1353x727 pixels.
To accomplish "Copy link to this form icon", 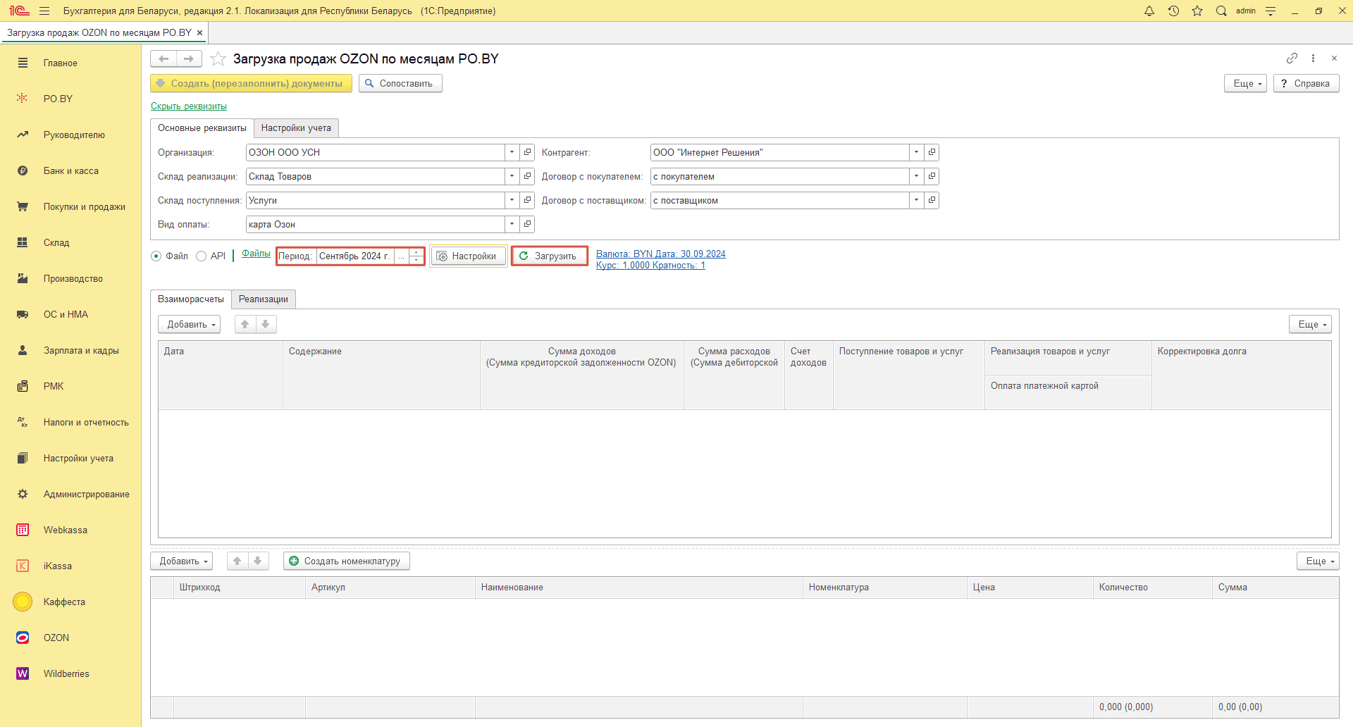I will pos(1292,58).
